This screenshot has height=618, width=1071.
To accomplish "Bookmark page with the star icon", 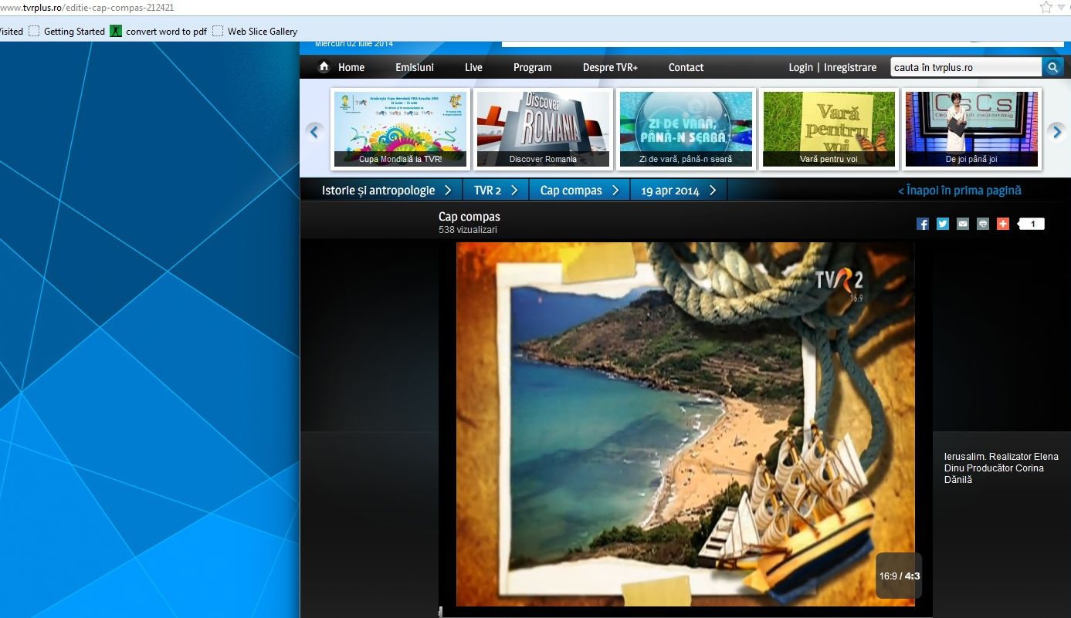I will tap(1046, 7).
